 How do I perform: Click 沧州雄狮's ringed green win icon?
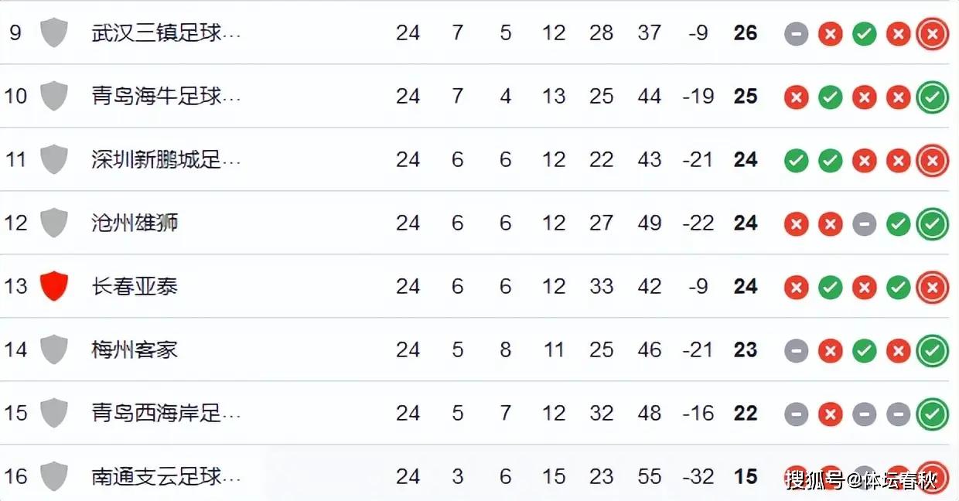(x=932, y=224)
